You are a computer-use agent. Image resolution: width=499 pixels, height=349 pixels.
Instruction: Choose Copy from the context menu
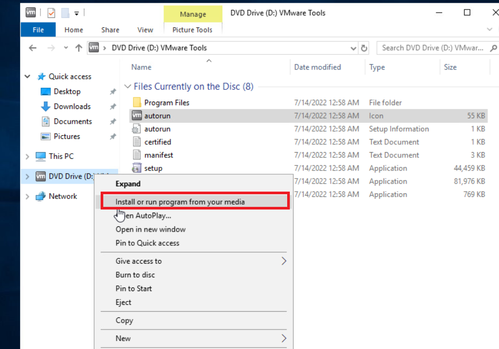click(x=124, y=321)
